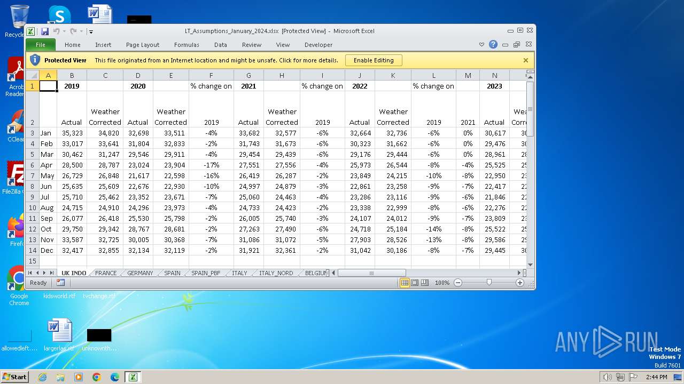684x384 pixels.
Task: Open Microsoft Edge from the taskbar
Action: coord(115,377)
